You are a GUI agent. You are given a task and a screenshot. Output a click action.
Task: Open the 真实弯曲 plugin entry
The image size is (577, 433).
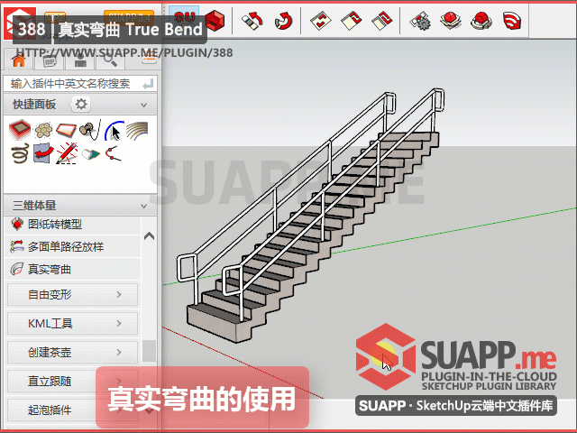pos(50,269)
